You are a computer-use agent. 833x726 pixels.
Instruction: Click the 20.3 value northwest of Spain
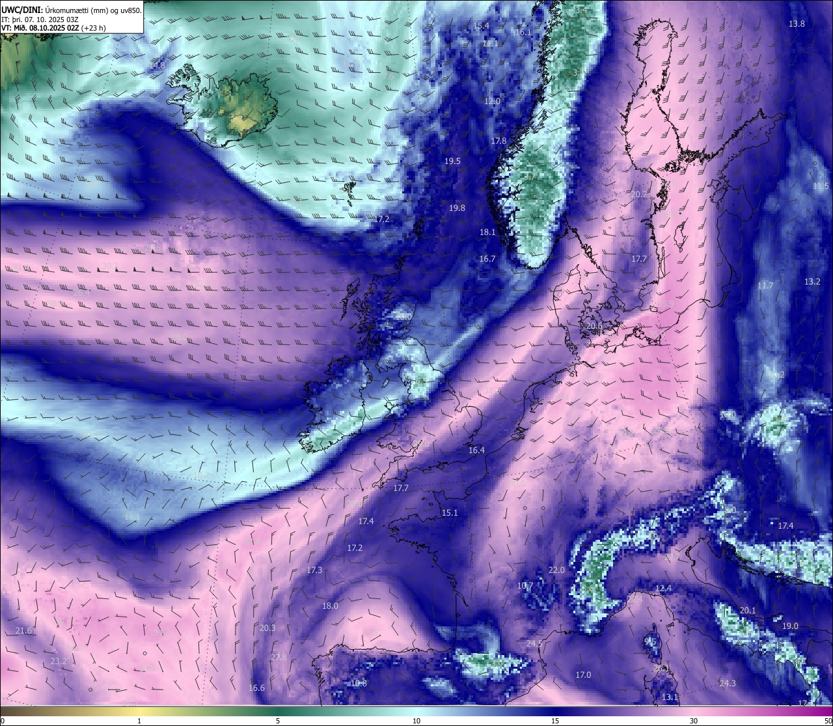click(x=267, y=628)
